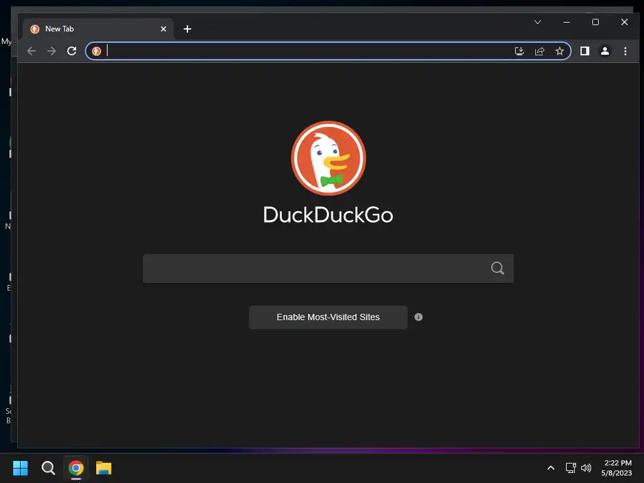644x483 pixels.
Task: Open a new tab with the plus button
Action: (187, 29)
